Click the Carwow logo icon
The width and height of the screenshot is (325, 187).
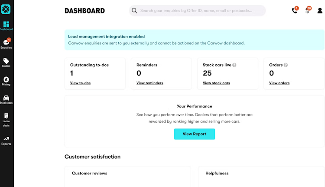[x=6, y=9]
